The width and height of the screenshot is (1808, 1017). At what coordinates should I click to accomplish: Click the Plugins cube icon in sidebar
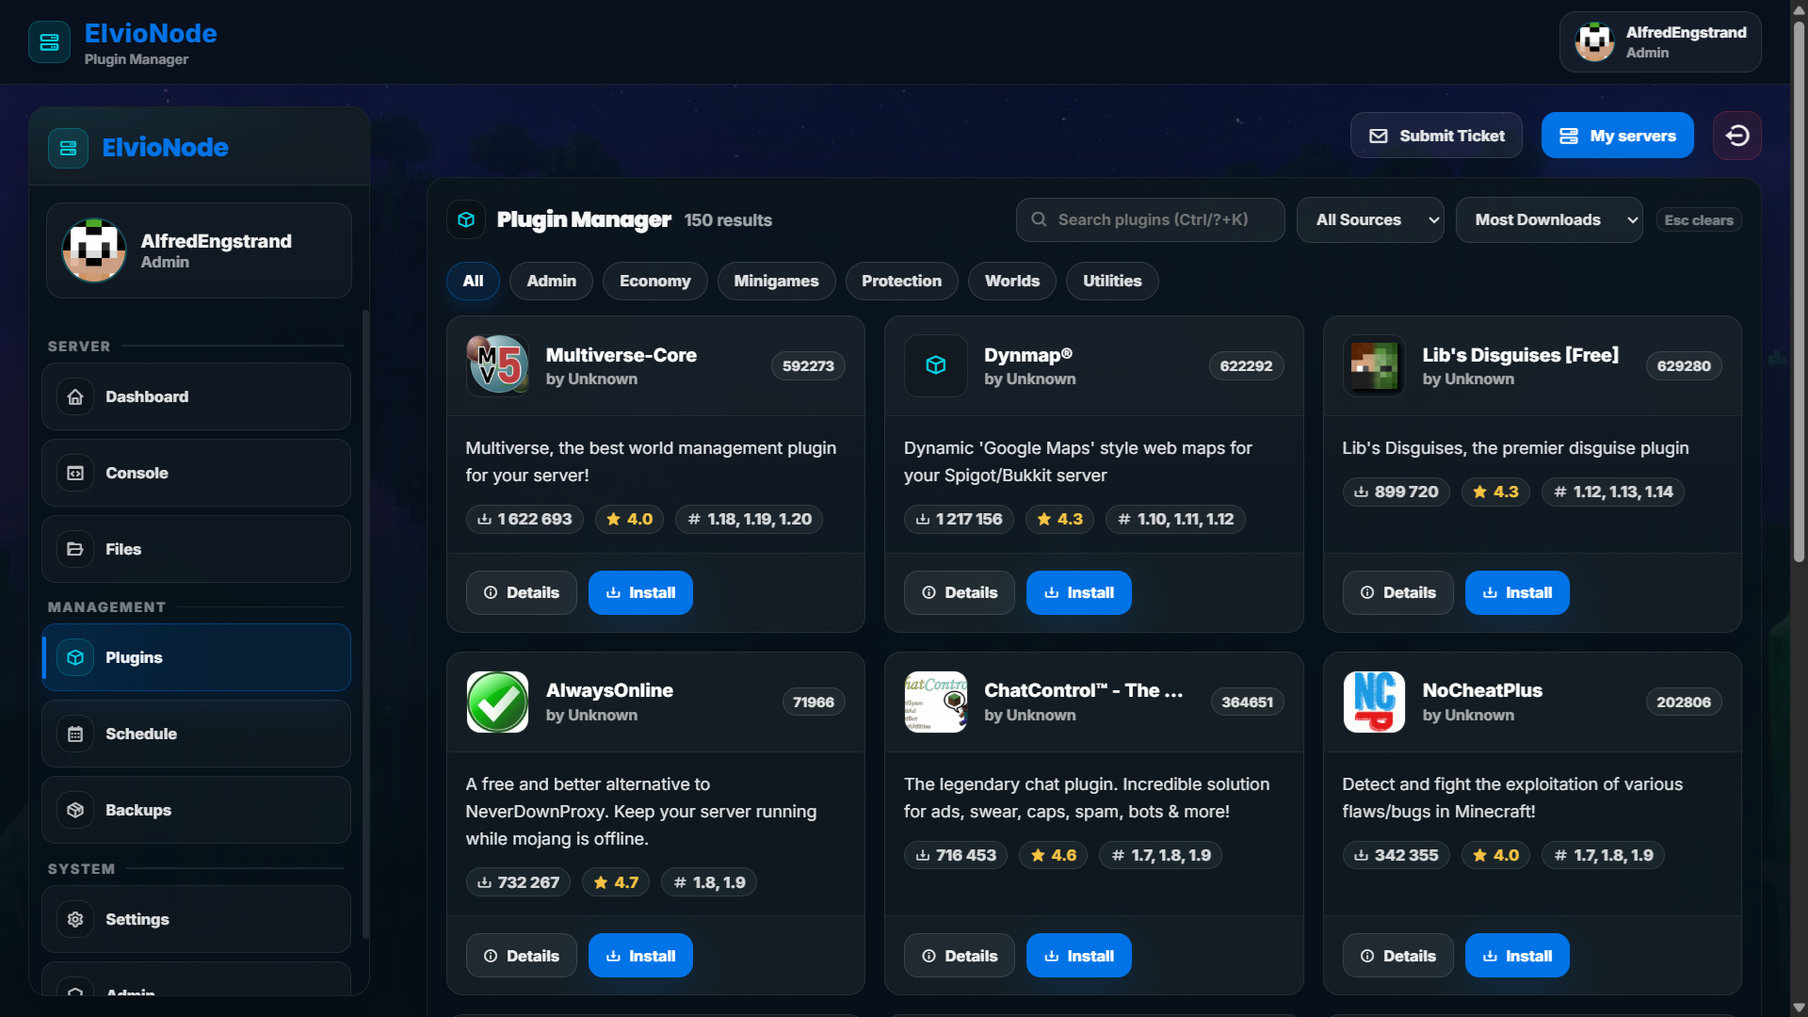pyautogui.click(x=75, y=657)
